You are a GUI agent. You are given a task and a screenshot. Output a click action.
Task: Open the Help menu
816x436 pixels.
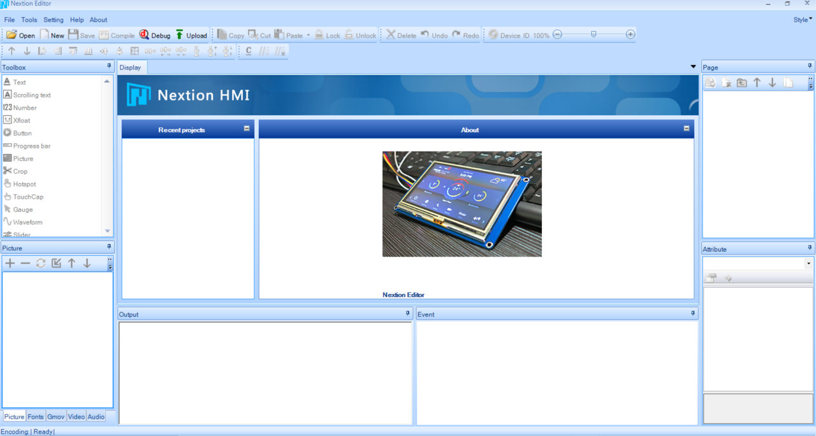click(x=76, y=20)
